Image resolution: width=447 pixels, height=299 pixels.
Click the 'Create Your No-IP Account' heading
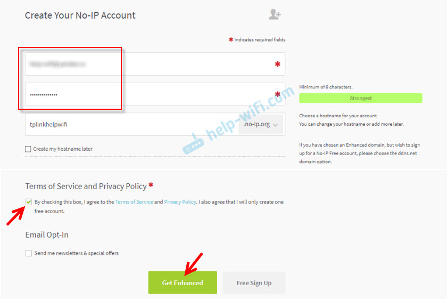(x=80, y=15)
